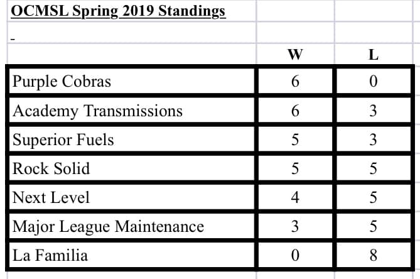Select the La Familia team cell

(x=131, y=255)
